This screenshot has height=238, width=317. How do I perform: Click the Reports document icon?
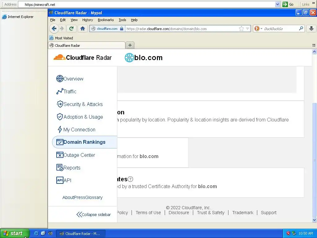(x=60, y=168)
